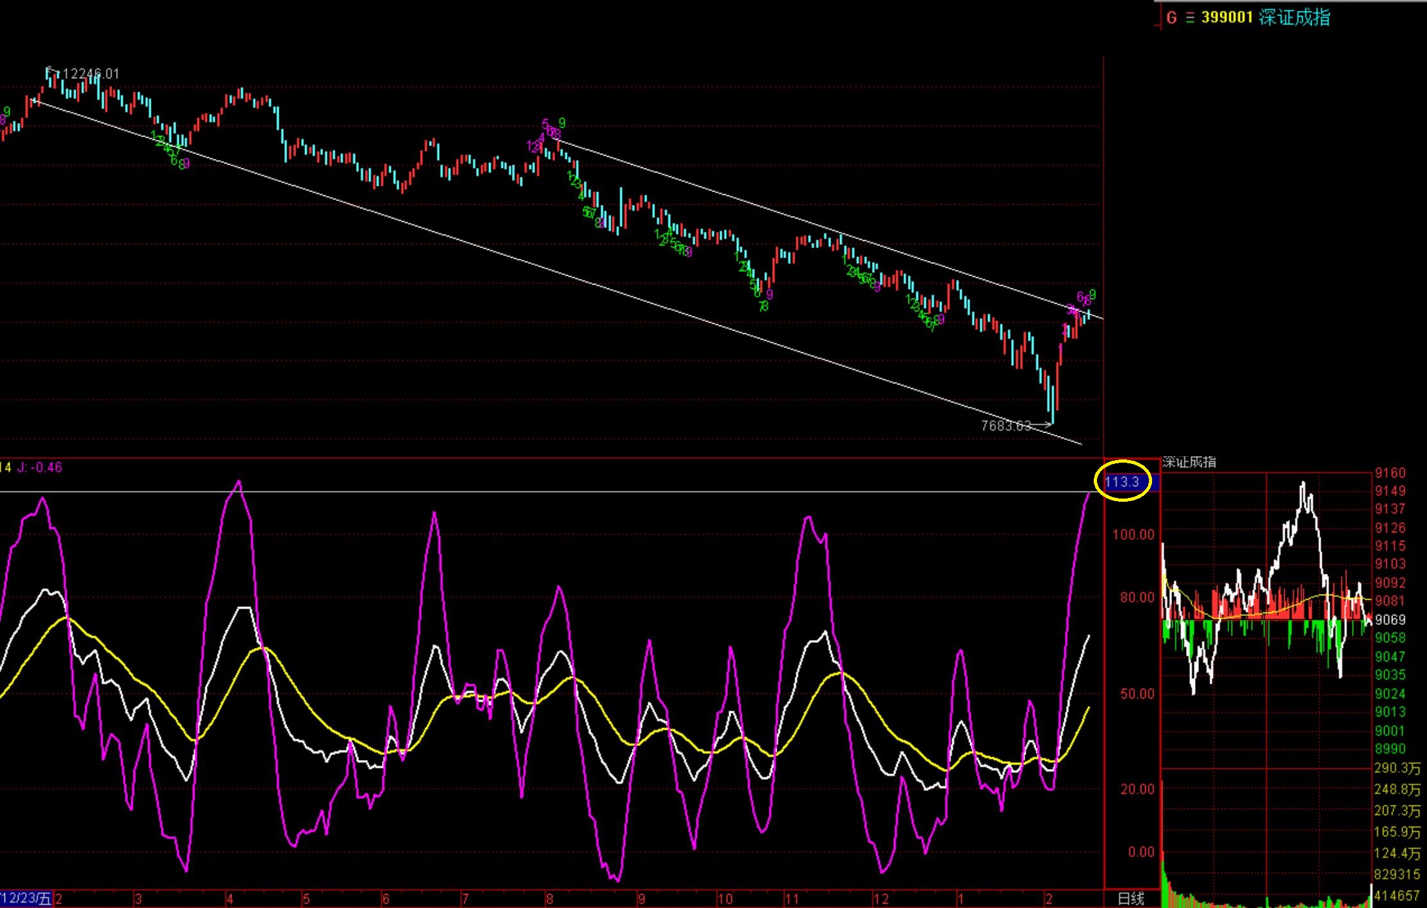This screenshot has height=908, width=1427.
Task: Click the 日线 period label
Action: pos(1131,898)
